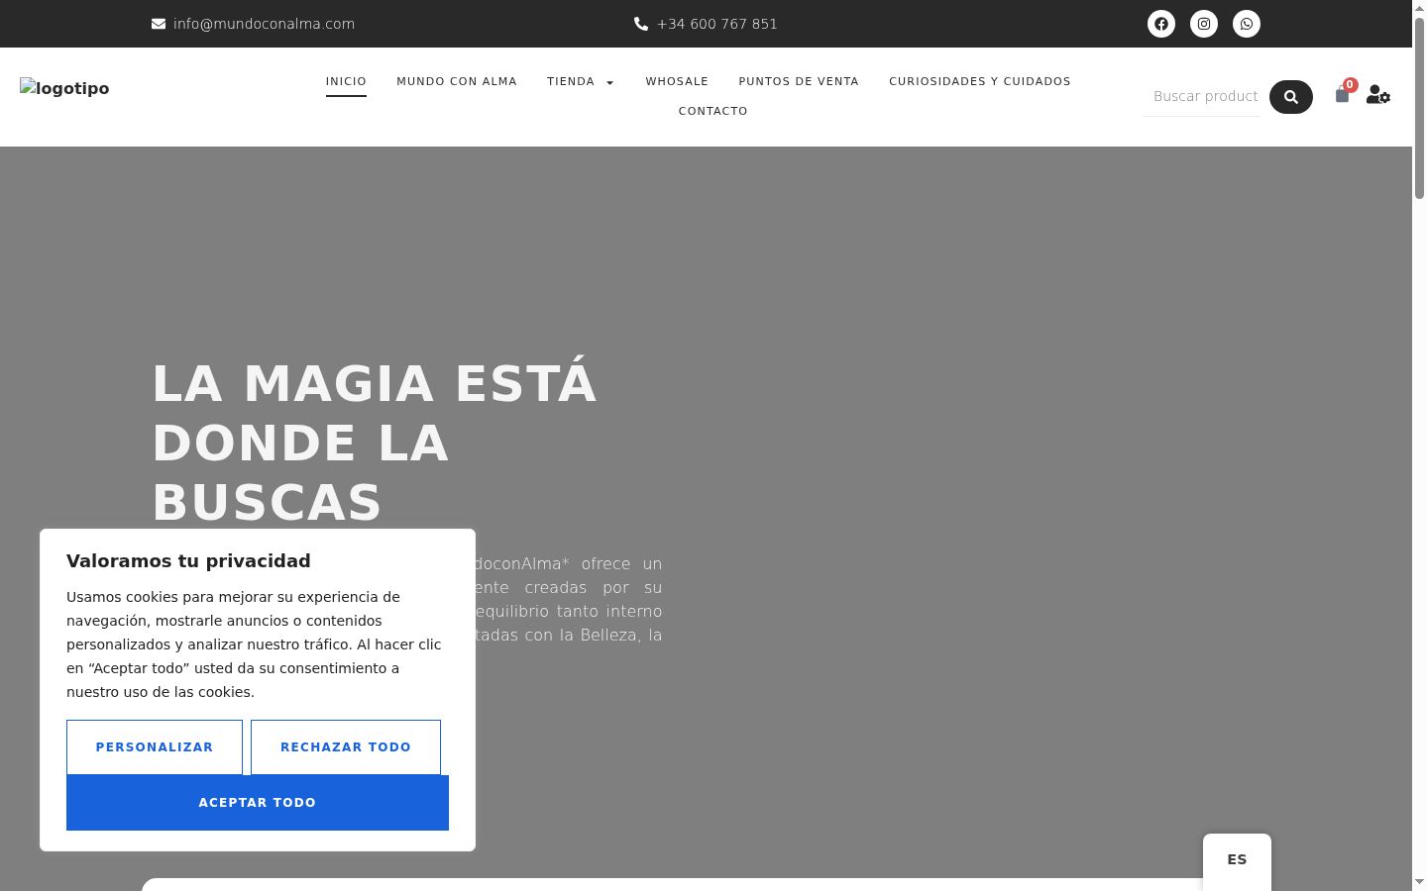Image resolution: width=1427 pixels, height=891 pixels.
Task: Expand the Tienda dropdown arrow
Action: [610, 82]
